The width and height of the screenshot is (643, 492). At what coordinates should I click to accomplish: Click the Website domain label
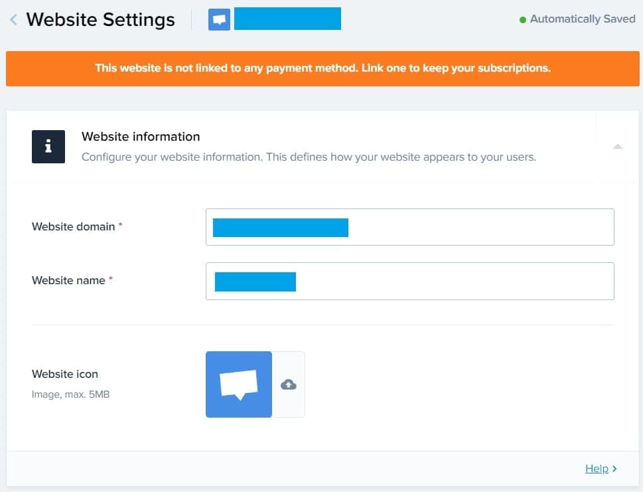pyautogui.click(x=73, y=226)
